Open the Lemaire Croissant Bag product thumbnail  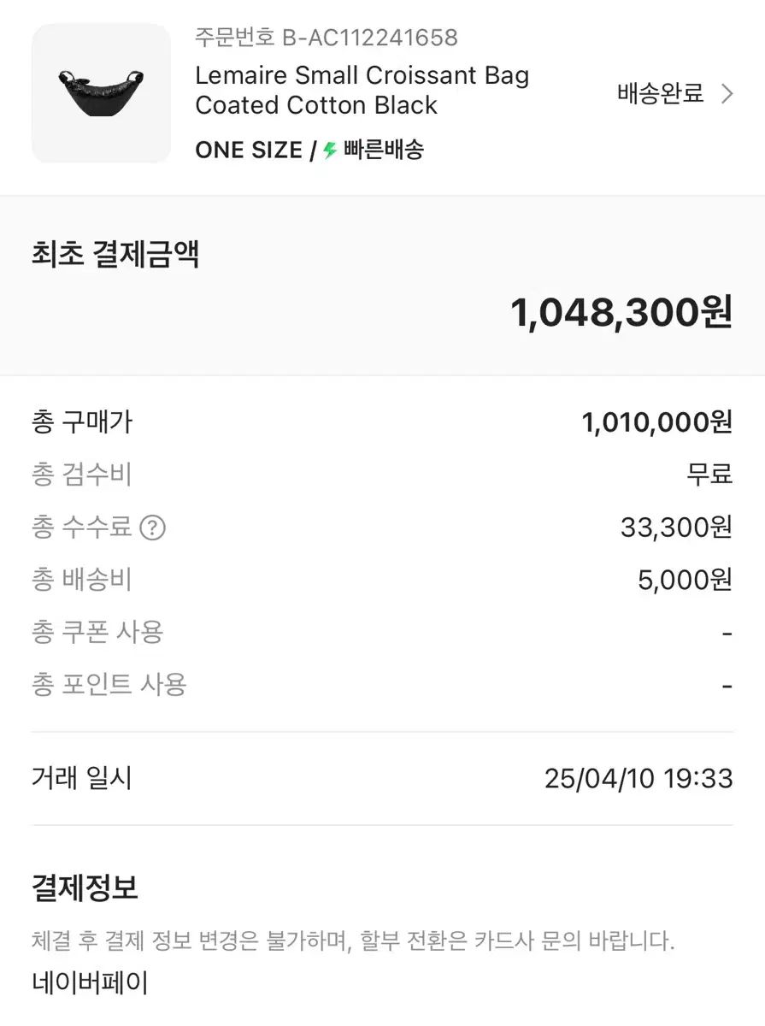pyautogui.click(x=101, y=93)
